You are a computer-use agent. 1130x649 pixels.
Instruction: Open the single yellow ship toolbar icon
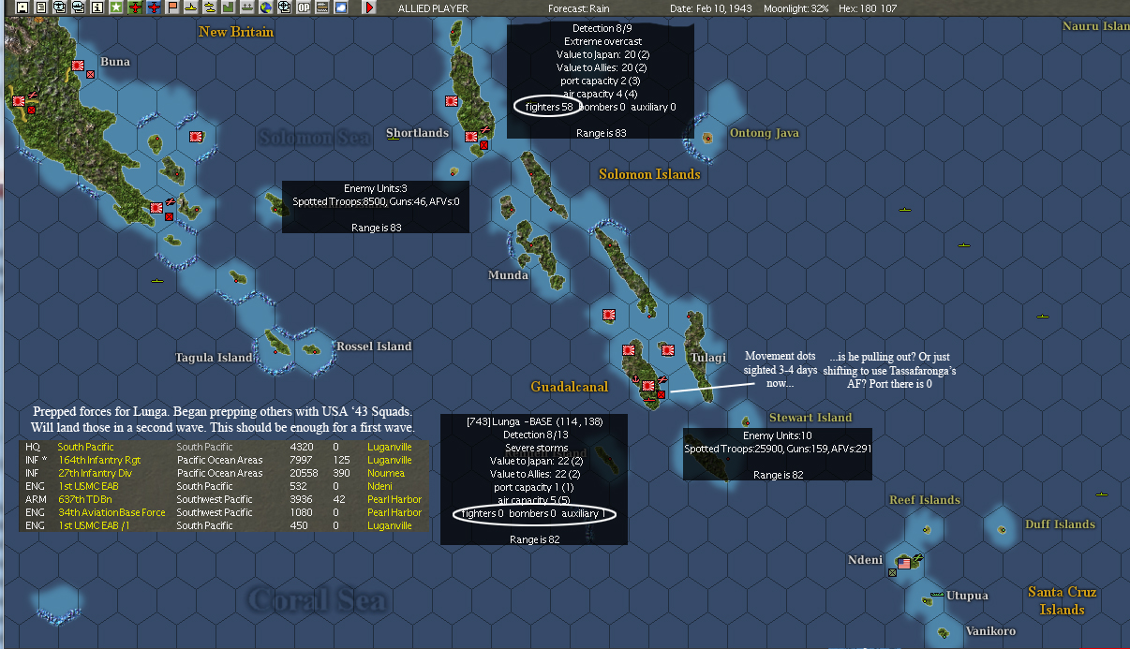click(x=191, y=7)
